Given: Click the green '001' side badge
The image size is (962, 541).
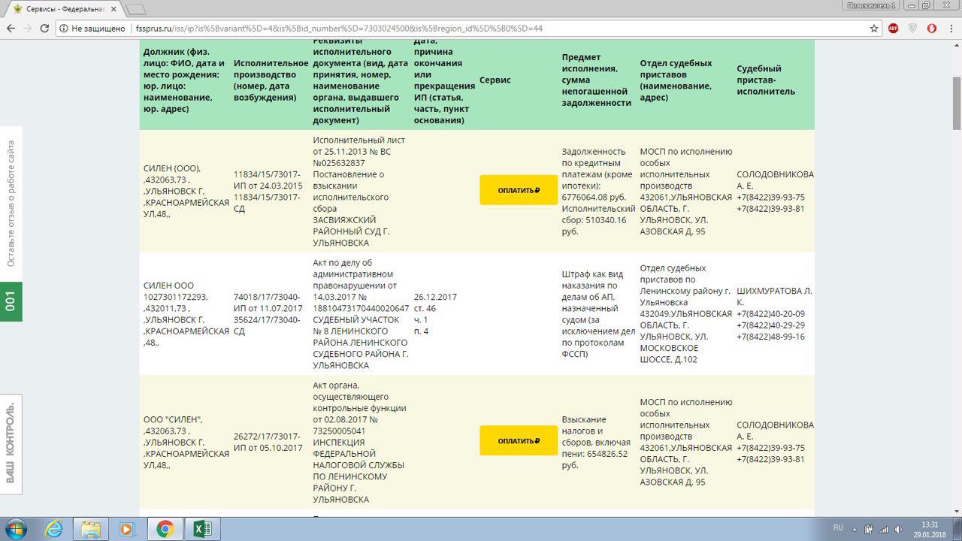Looking at the screenshot, I should tap(11, 301).
